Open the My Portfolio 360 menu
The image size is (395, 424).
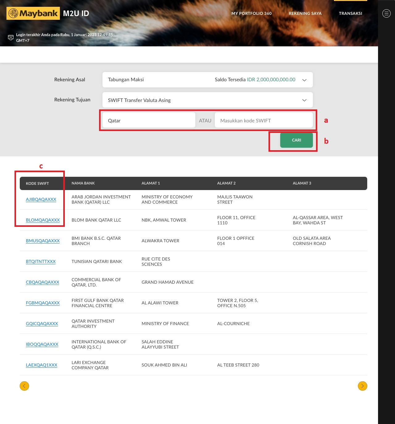[x=252, y=13]
